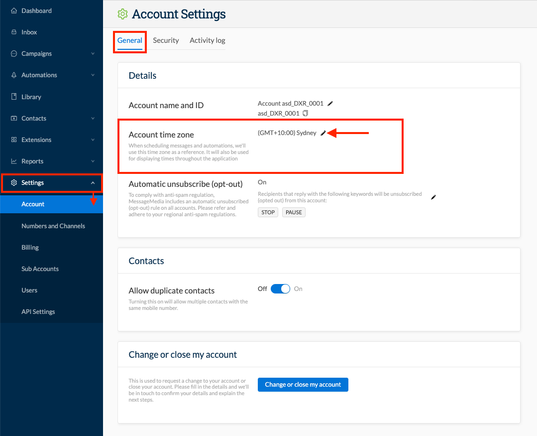Open Billing settings page
The height and width of the screenshot is (436, 537).
[x=30, y=248]
